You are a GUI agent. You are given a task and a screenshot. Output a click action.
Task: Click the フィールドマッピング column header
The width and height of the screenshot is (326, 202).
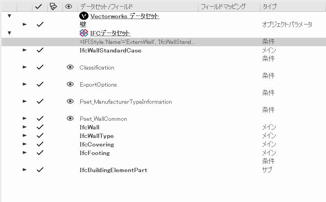222,6
